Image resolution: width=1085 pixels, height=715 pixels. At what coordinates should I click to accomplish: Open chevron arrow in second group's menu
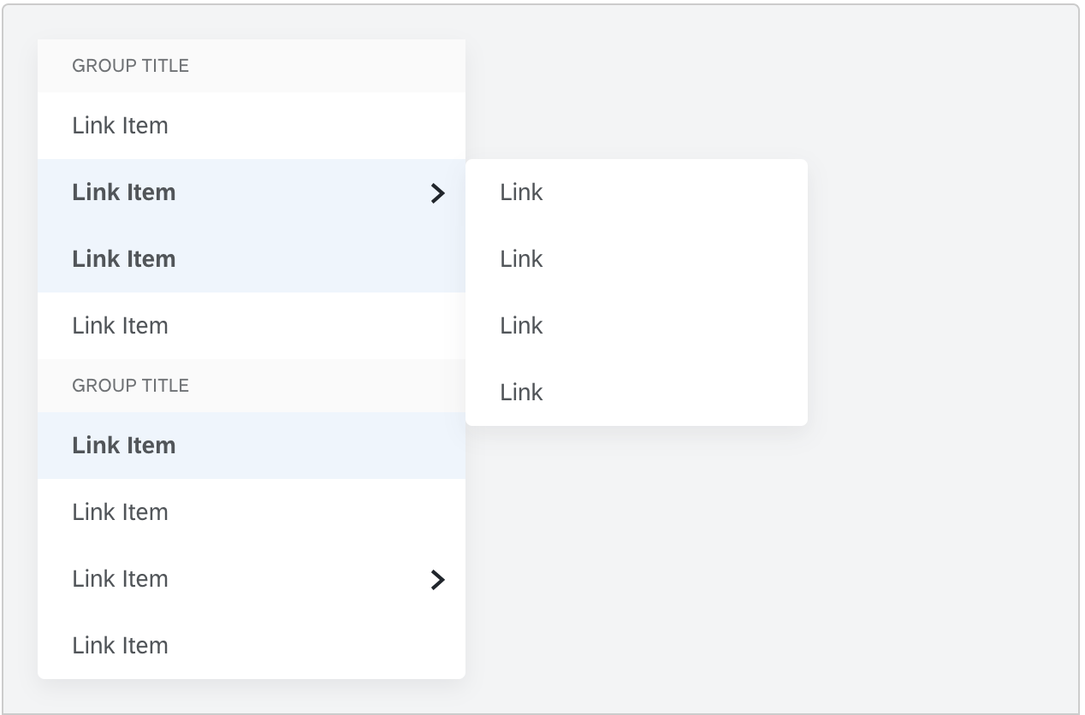(x=437, y=580)
